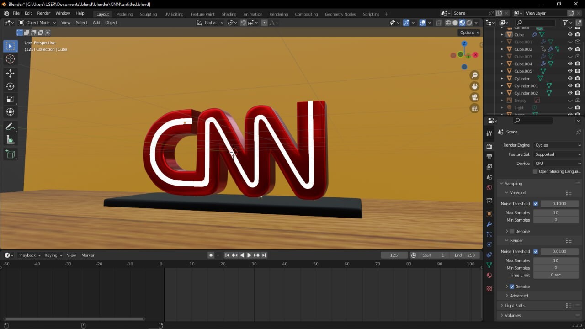Open the Options popover in the viewport header
585x329 pixels.
tap(469, 32)
